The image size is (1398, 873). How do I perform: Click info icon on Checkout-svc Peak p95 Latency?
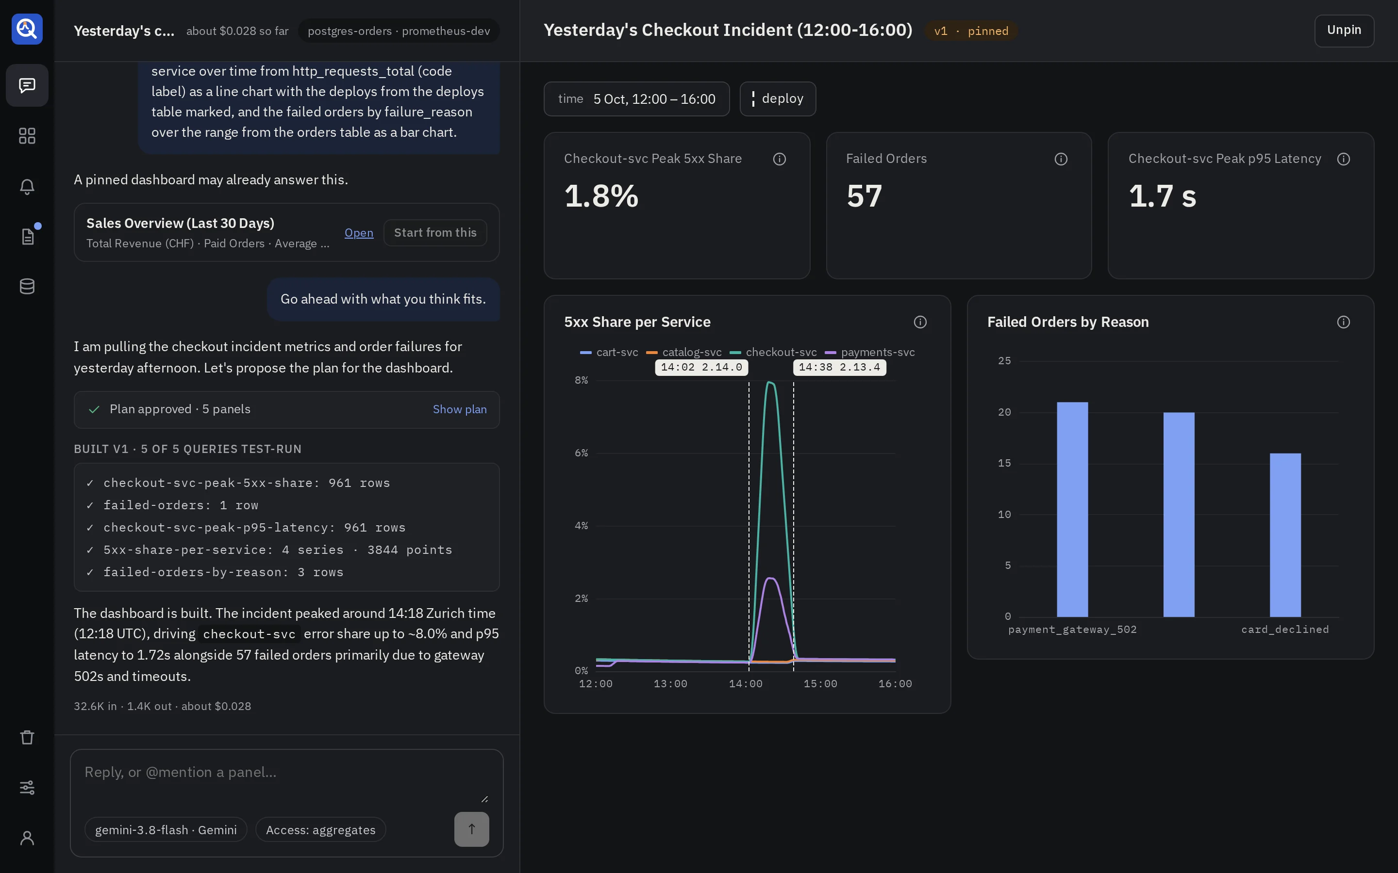coord(1343,159)
